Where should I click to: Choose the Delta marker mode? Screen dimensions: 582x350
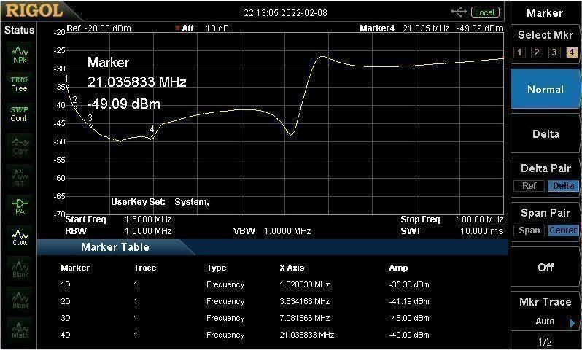click(546, 133)
